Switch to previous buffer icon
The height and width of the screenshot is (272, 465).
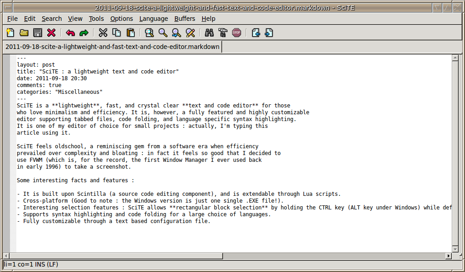256,33
